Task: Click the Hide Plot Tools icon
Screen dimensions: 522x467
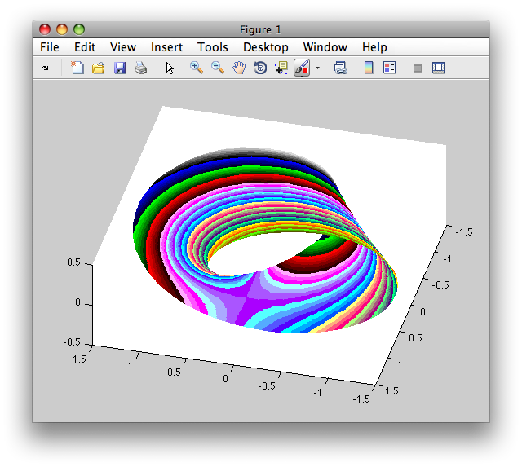Action: 418,68
